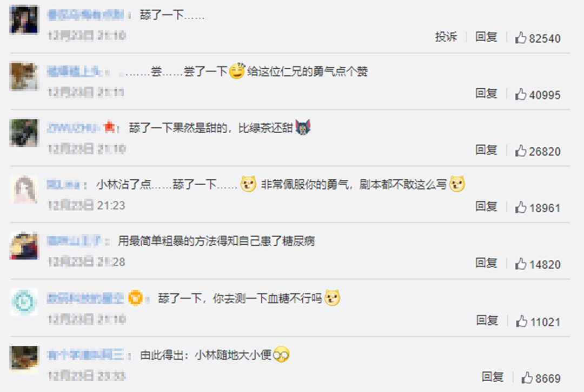Screen dimensions: 584x392
Task: Click thumbs-up icon beside 11021
Action: (x=521, y=321)
